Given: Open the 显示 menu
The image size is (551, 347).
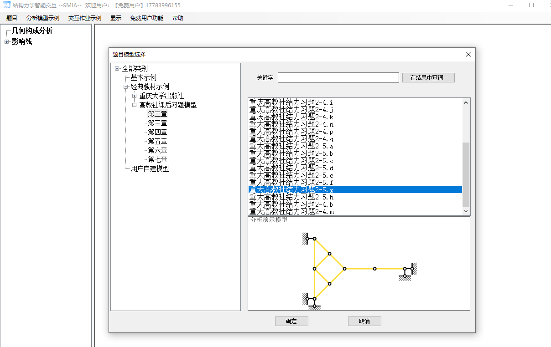Looking at the screenshot, I should coord(116,18).
